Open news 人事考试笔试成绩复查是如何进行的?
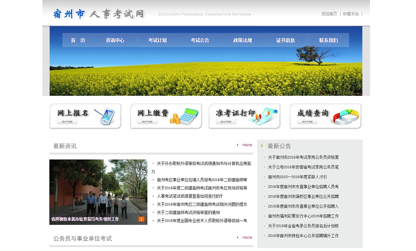Screen dimensions: 416x251 coord(189,196)
